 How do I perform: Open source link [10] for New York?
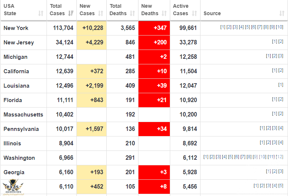pos(280,27)
